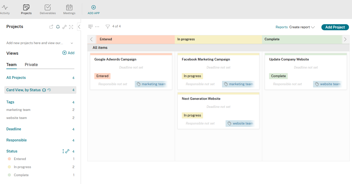Open the ADD APP plus icon

point(93,7)
